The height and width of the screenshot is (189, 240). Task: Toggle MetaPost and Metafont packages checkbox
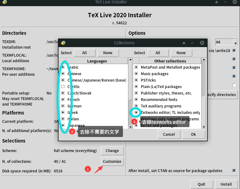click(136, 67)
